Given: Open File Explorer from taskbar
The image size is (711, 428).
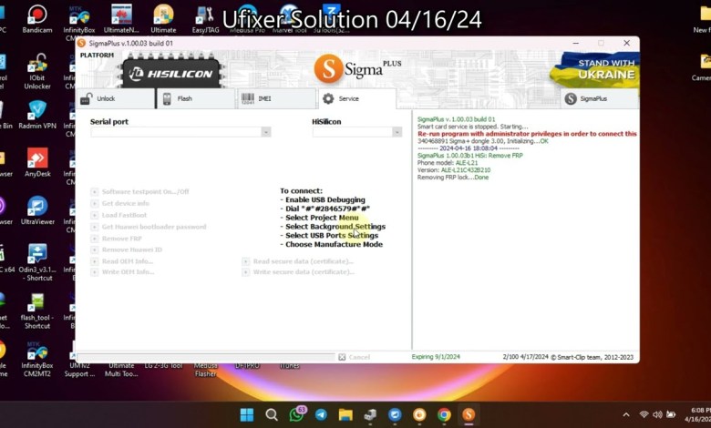Looking at the screenshot, I should tap(345, 414).
